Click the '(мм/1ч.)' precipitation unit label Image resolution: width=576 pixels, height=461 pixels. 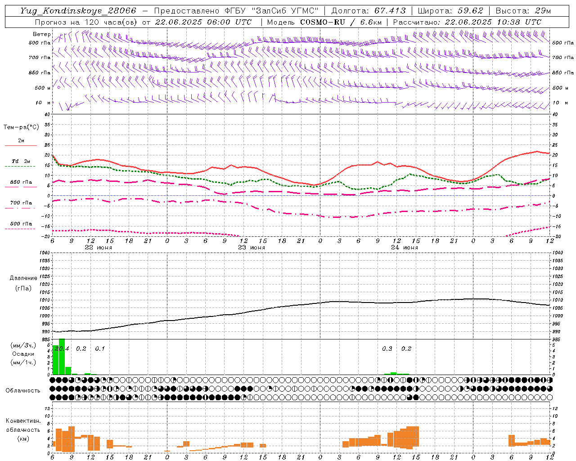[x=23, y=362]
